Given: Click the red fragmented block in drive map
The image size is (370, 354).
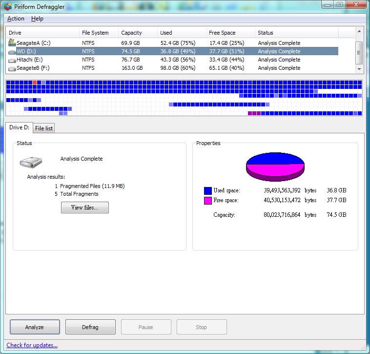Looking at the screenshot, I should coord(35,83).
